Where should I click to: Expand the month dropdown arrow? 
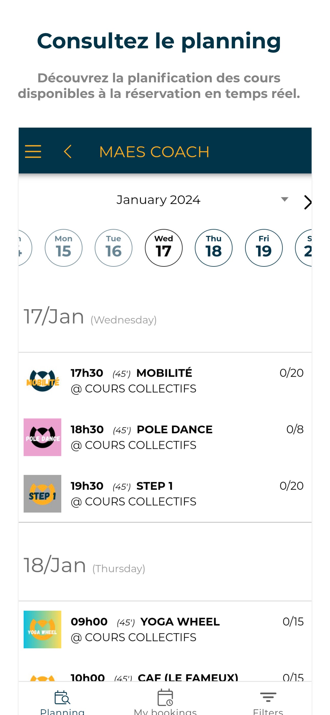[x=284, y=199]
